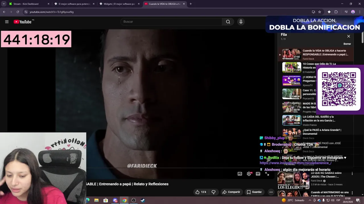The width and height of the screenshot is (364, 204).
Task: Dislike the video
Action: coord(214,192)
